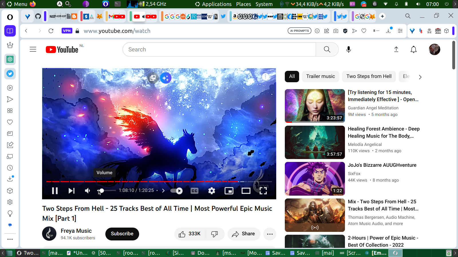Dislike the video with thumbs down
Screen dimensions: 458x257
pos(215,234)
